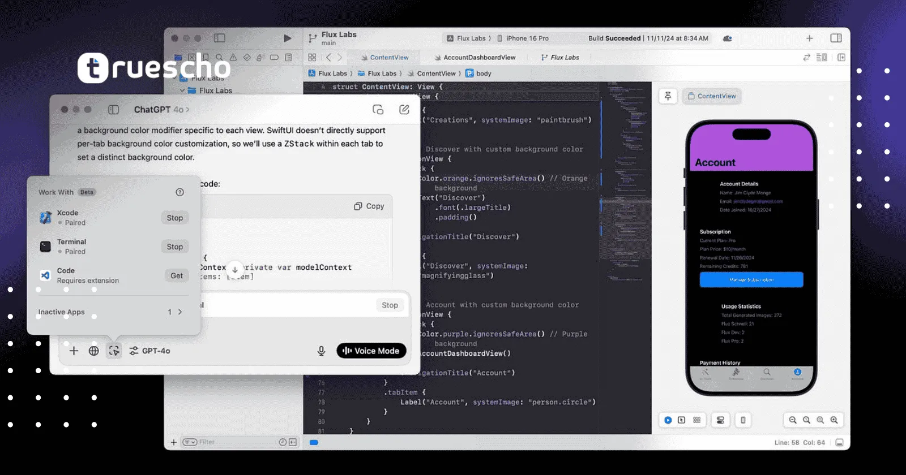Zoom canvas preview to 100%
This screenshot has width=906, height=475.
point(806,420)
